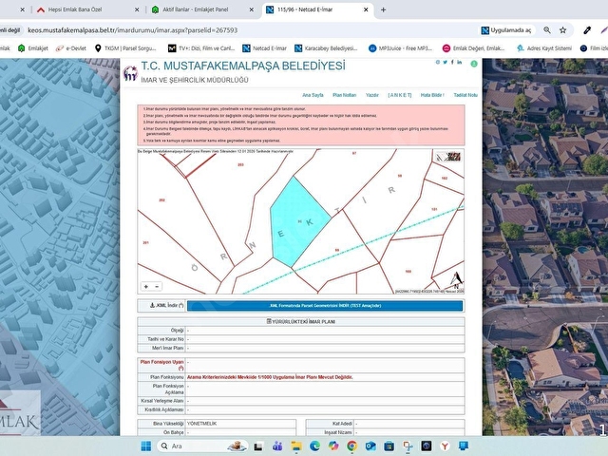The width and height of the screenshot is (608, 456).
Task: Bookmark this page with star icon
Action: (x=563, y=30)
